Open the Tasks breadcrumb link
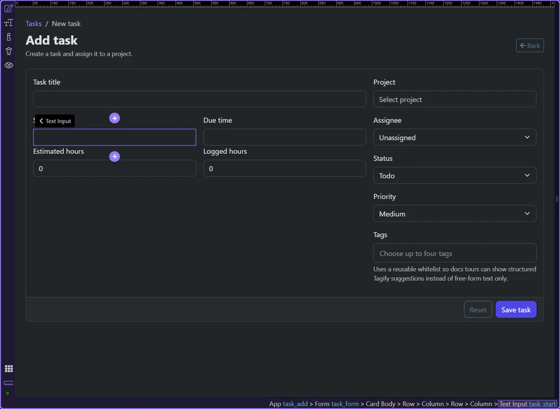 tap(33, 23)
